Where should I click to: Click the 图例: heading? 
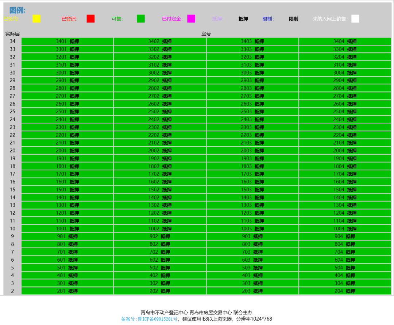pos(18,10)
